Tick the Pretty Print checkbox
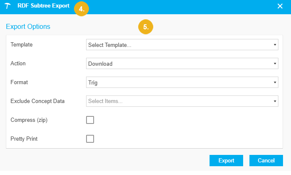Image resolution: width=291 pixels, height=175 pixels. click(x=90, y=139)
